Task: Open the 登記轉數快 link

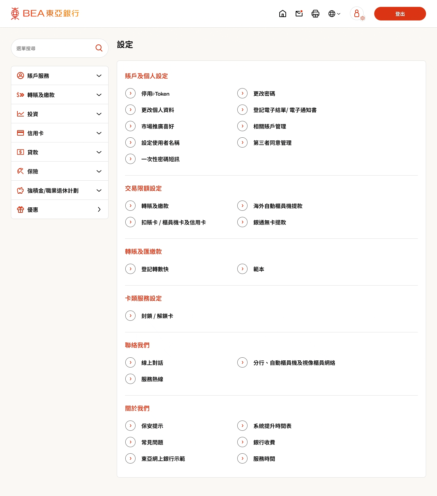Action: 155,269
